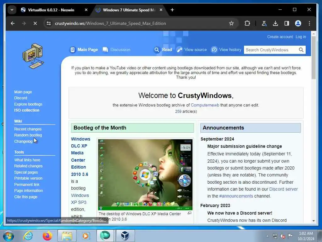Open Windows Explorer folder taskbar icon
This screenshot has width=322, height=242.
[67, 236]
